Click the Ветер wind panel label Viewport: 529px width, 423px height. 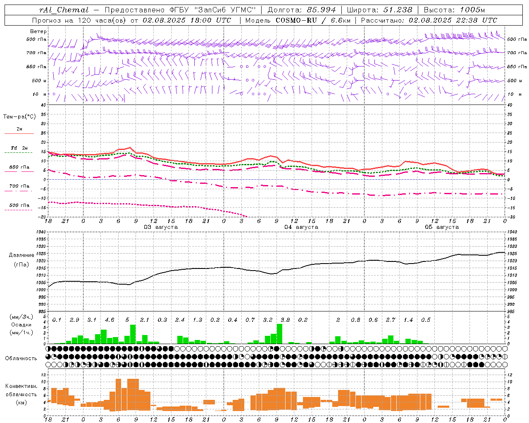click(x=38, y=31)
